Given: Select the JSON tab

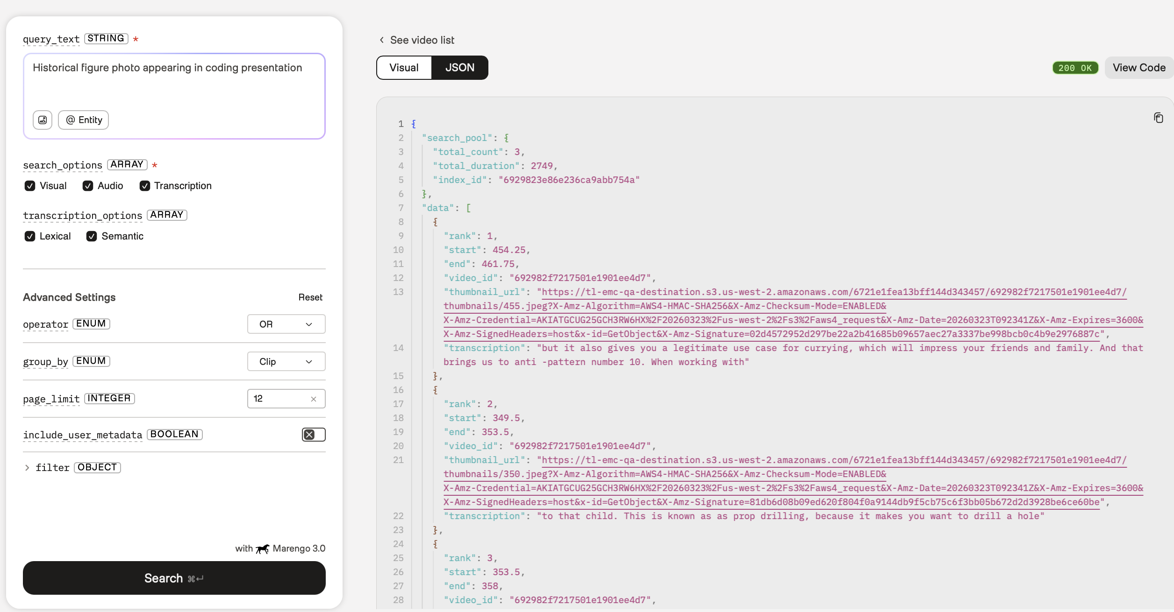Looking at the screenshot, I should [x=460, y=68].
